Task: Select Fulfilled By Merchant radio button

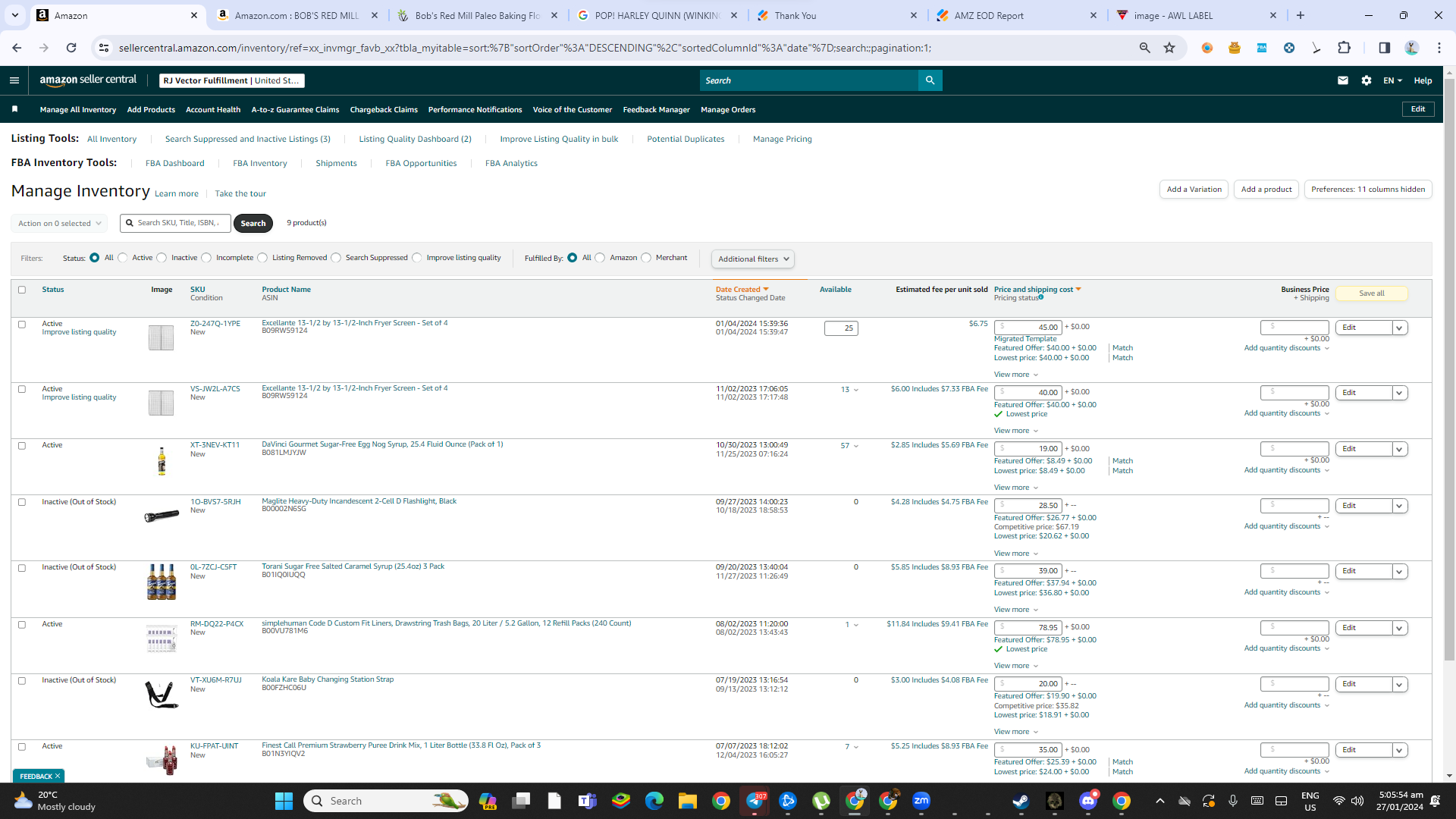Action: [x=646, y=258]
